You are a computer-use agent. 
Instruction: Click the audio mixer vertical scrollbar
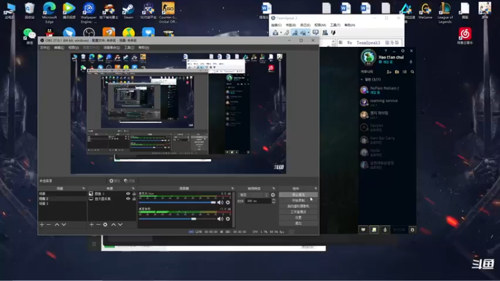[234, 209]
